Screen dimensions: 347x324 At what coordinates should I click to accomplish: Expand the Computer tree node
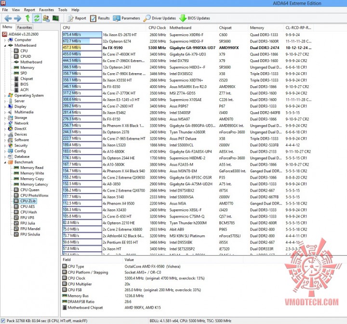5,40
